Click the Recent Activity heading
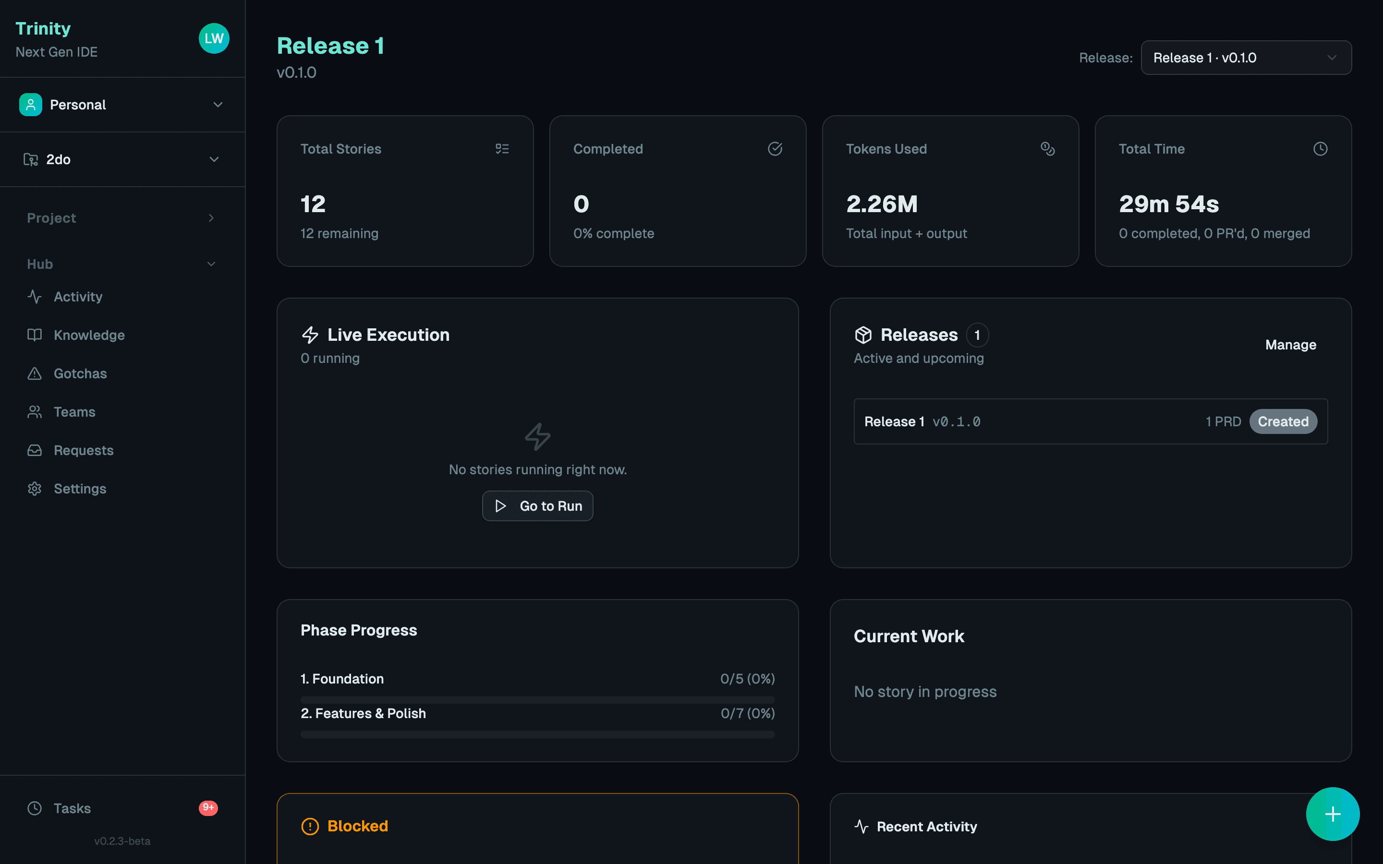 point(926,826)
